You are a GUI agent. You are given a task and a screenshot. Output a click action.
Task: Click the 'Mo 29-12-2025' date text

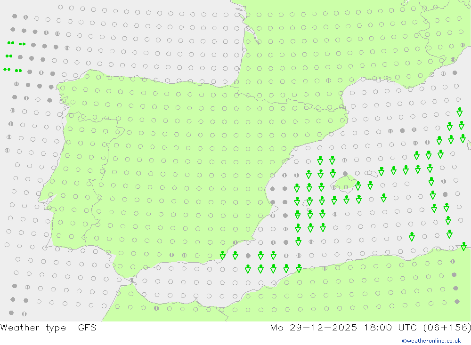coord(313,327)
